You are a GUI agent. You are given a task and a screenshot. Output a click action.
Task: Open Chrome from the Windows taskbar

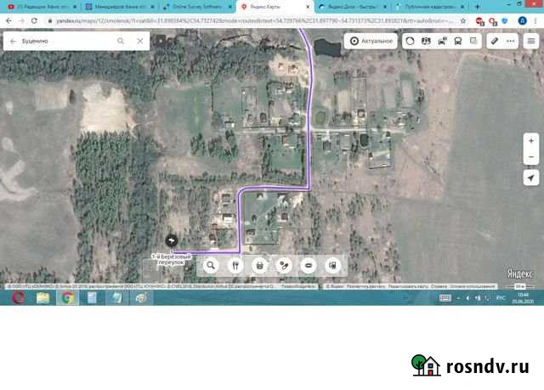point(67,297)
